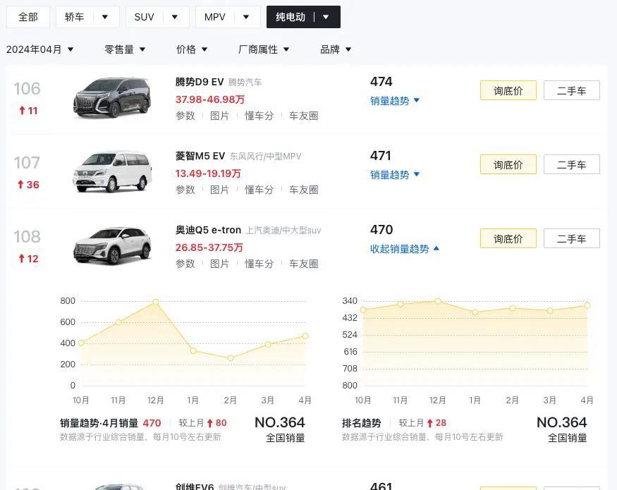Click the 12月 peak point on sales chart
This screenshot has height=490, width=617.
156,302
